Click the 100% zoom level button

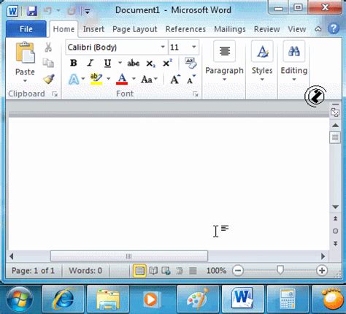tap(216, 271)
